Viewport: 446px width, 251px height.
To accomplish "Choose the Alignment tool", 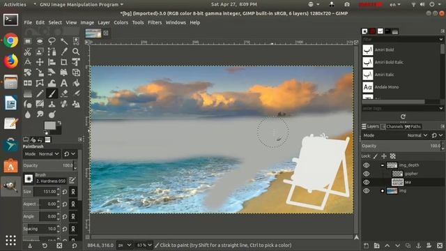I will (52, 62).
